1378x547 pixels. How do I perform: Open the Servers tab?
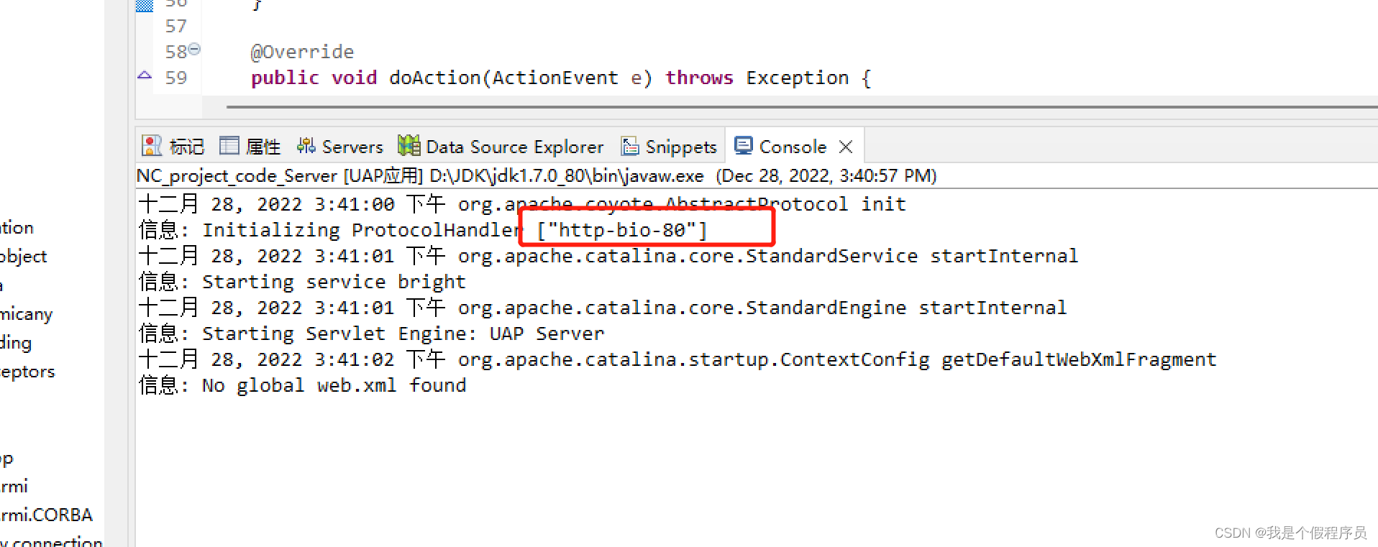click(339, 147)
